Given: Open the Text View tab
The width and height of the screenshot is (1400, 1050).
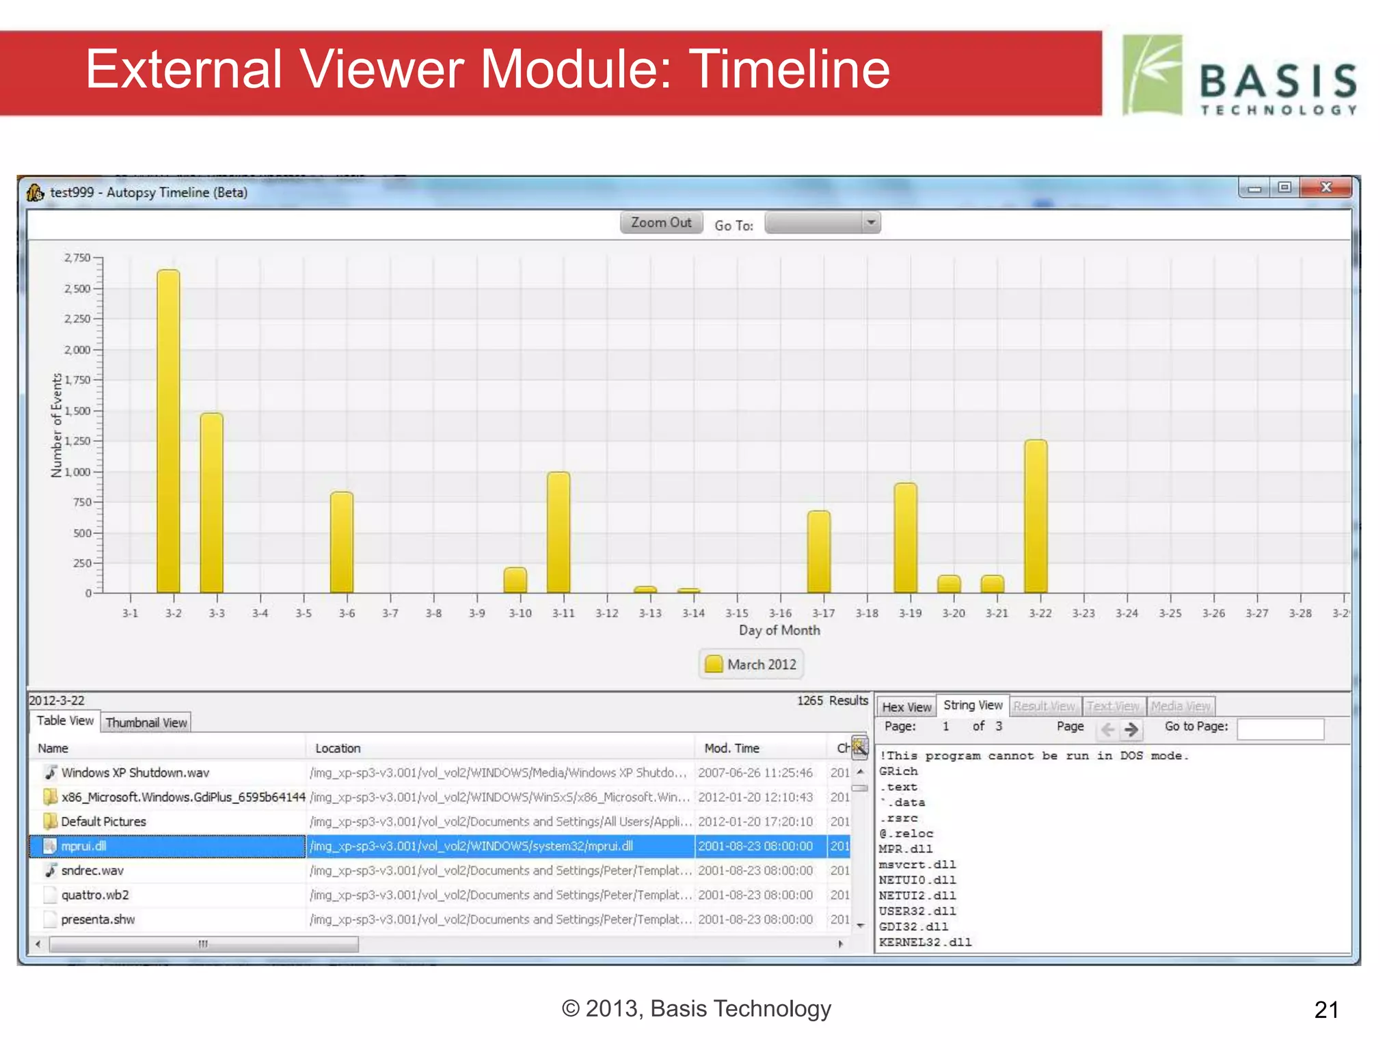Looking at the screenshot, I should [x=1114, y=706].
